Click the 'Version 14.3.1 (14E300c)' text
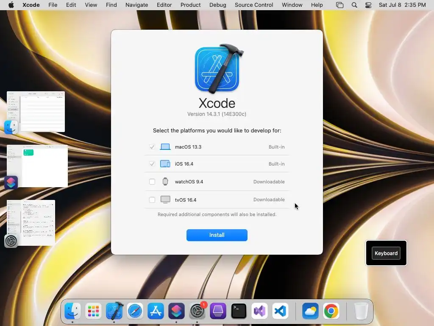Viewport: 434px width, 326px height. coord(217,114)
